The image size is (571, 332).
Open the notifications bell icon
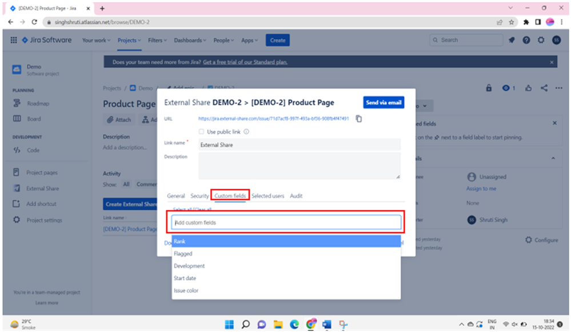point(512,40)
